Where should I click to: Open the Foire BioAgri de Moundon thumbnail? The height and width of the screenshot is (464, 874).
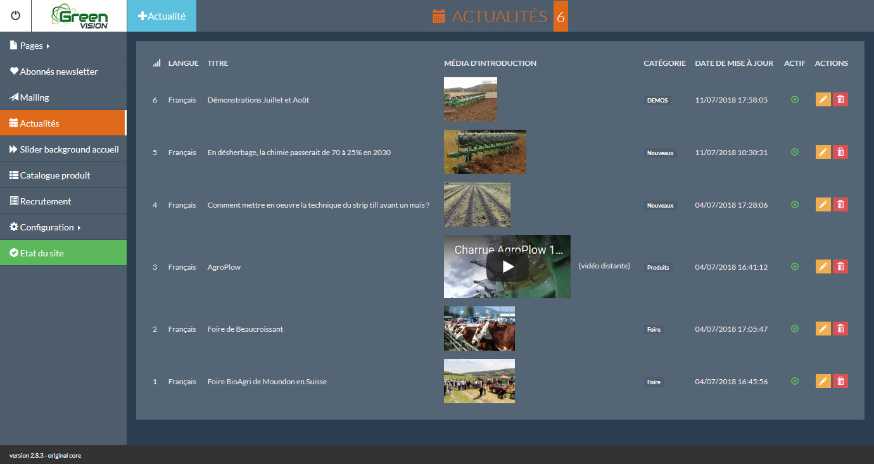[479, 381]
